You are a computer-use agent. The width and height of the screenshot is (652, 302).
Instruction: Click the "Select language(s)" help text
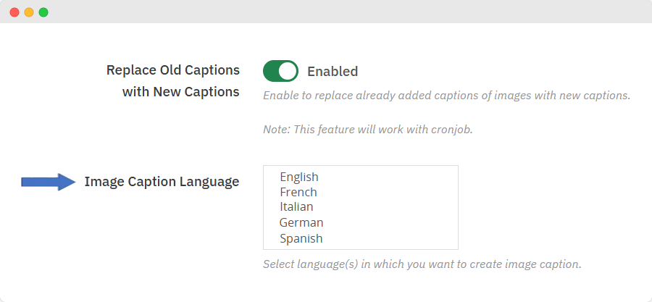point(422,264)
